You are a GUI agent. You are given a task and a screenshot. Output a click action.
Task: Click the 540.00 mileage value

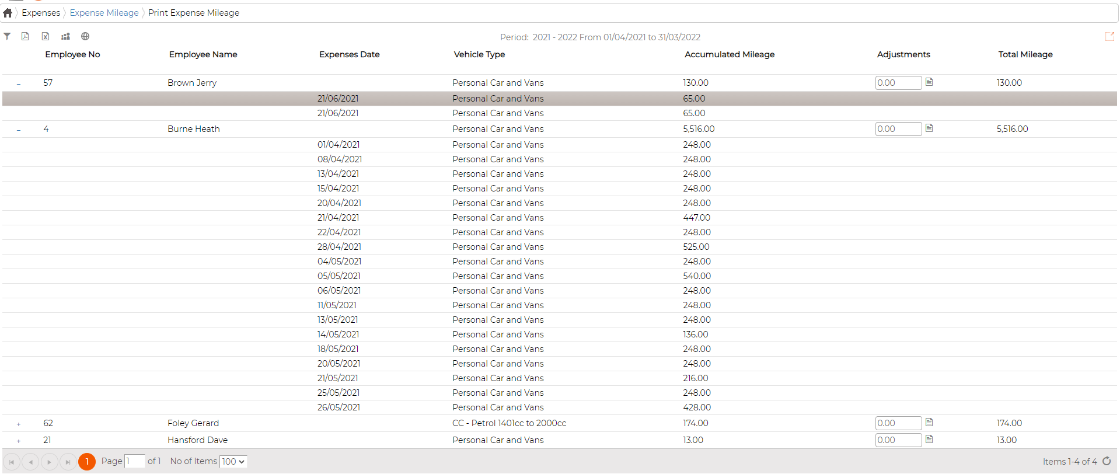click(x=697, y=276)
